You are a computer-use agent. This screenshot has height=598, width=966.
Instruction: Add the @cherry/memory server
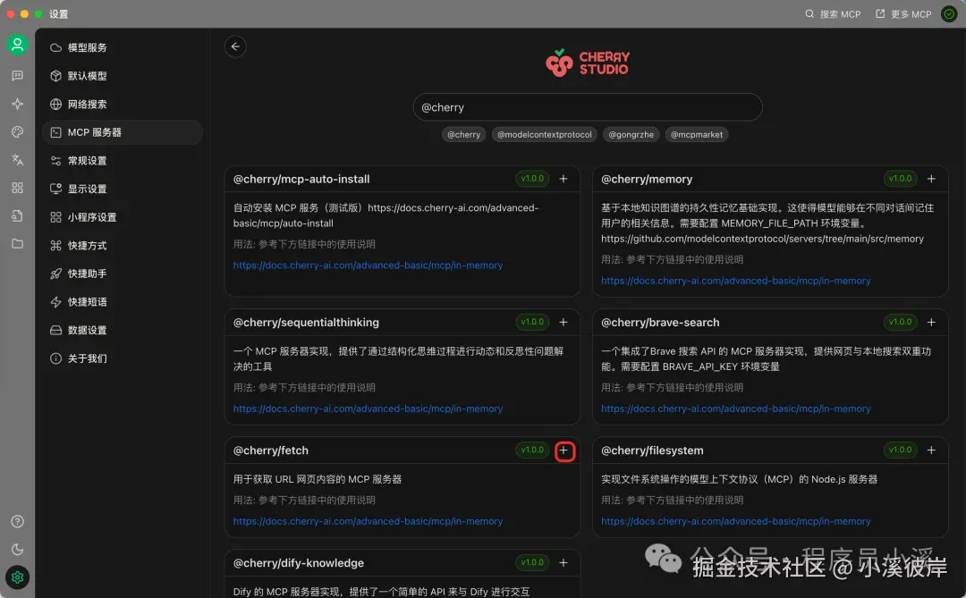931,179
